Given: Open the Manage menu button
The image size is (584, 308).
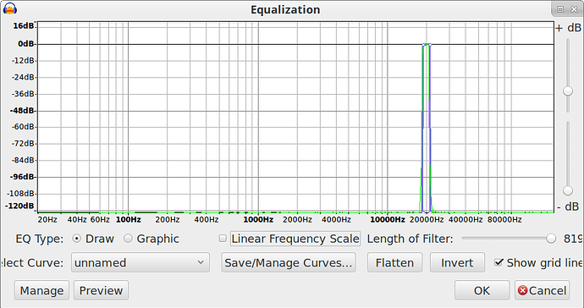Looking at the screenshot, I should pyautogui.click(x=41, y=290).
